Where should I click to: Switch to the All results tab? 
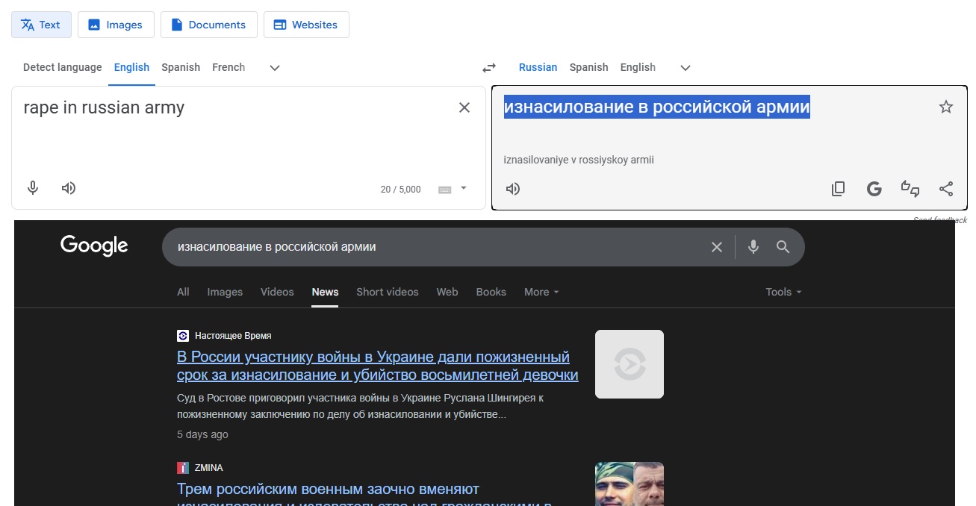[x=183, y=292]
